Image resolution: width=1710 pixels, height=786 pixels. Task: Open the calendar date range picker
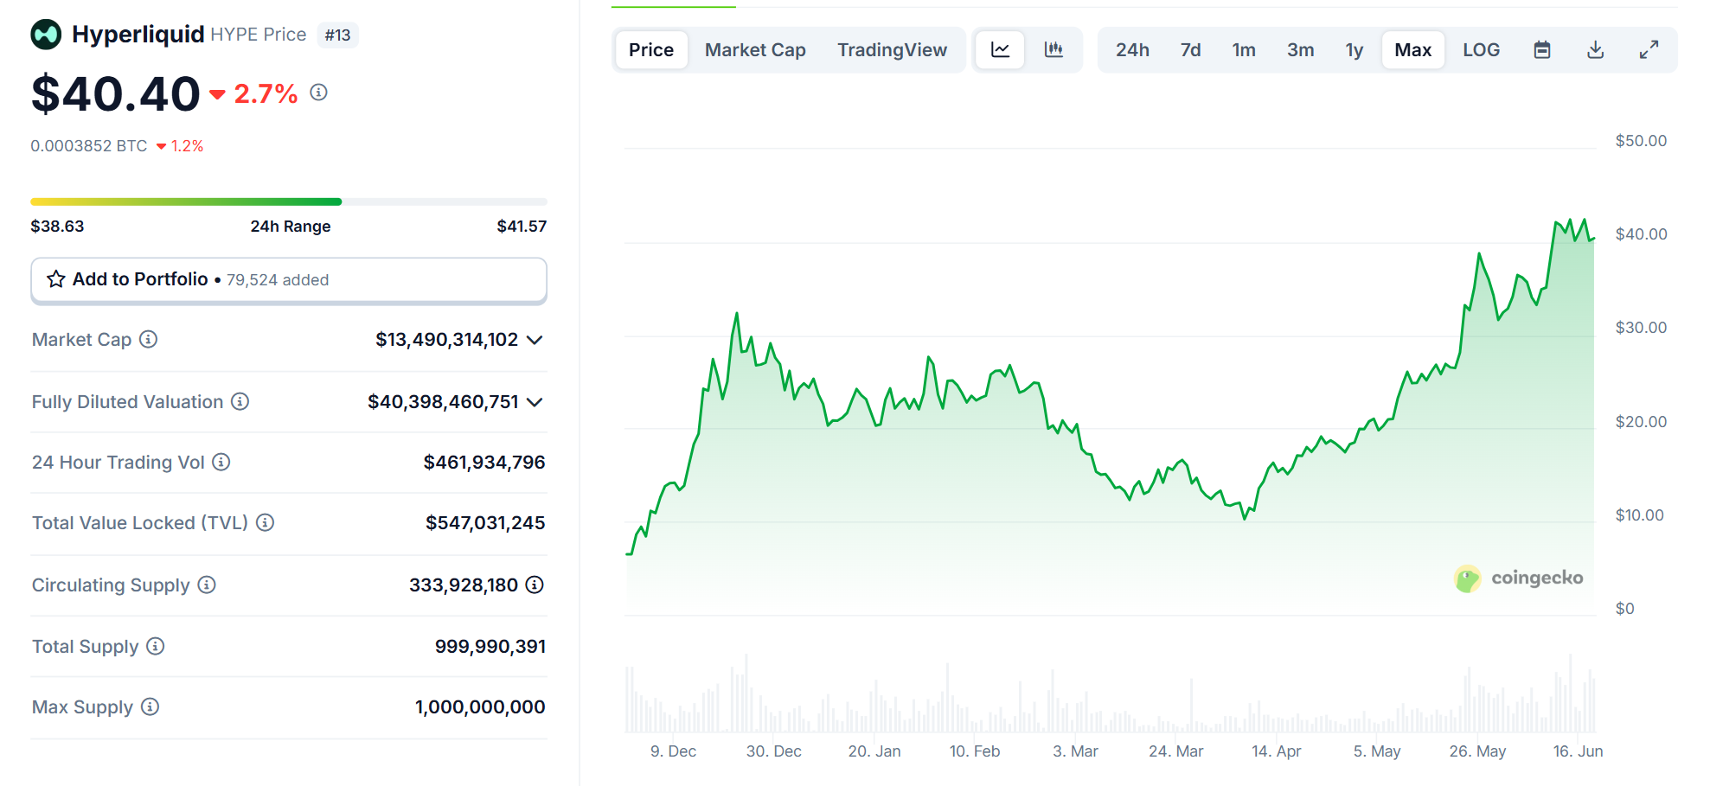click(x=1542, y=50)
